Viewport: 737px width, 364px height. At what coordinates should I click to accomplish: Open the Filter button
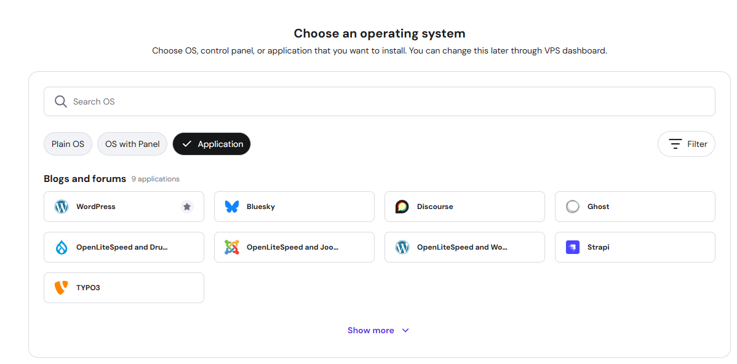click(x=686, y=144)
